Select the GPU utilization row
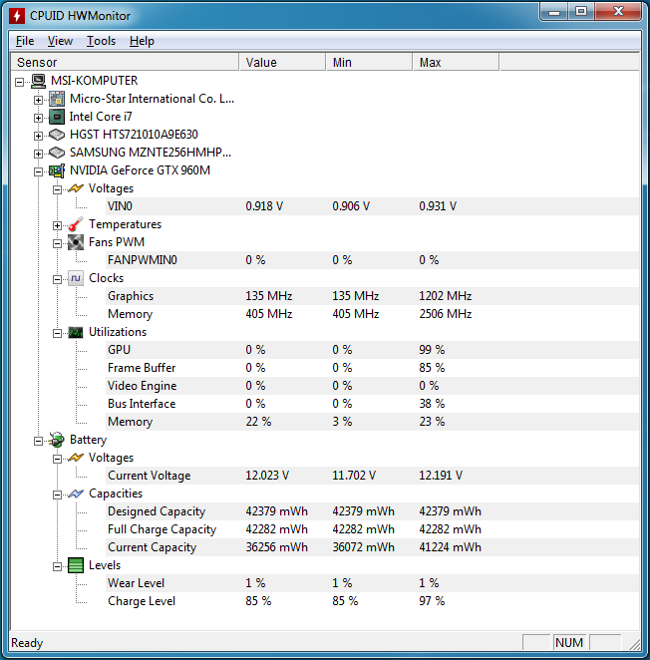The height and width of the screenshot is (660, 650). (373, 350)
